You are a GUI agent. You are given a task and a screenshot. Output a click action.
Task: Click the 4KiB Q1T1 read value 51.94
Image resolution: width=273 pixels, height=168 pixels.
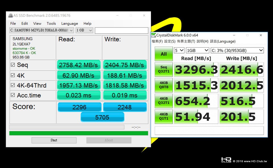pyautogui.click(x=196, y=116)
